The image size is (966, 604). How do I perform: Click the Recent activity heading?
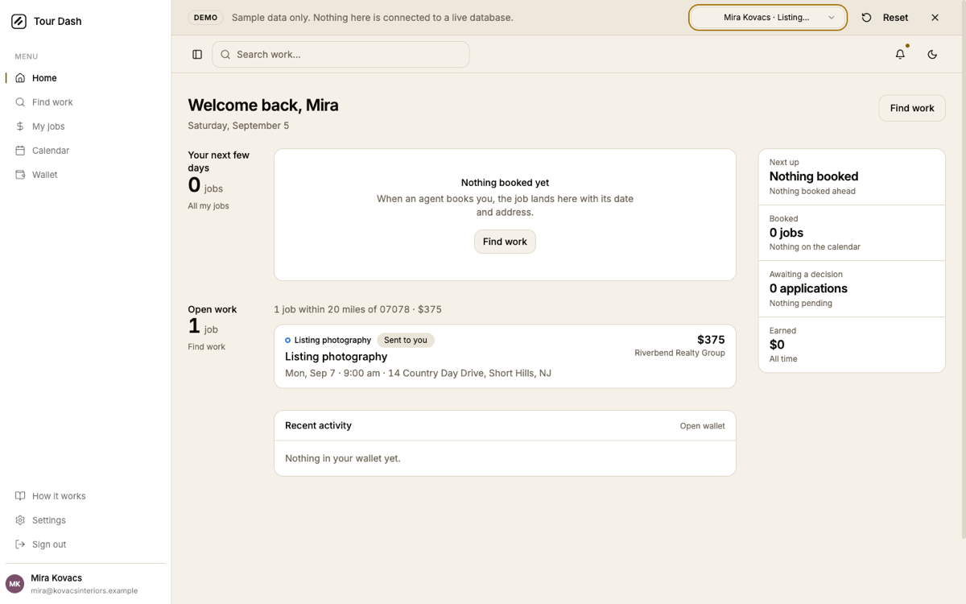pyautogui.click(x=318, y=426)
